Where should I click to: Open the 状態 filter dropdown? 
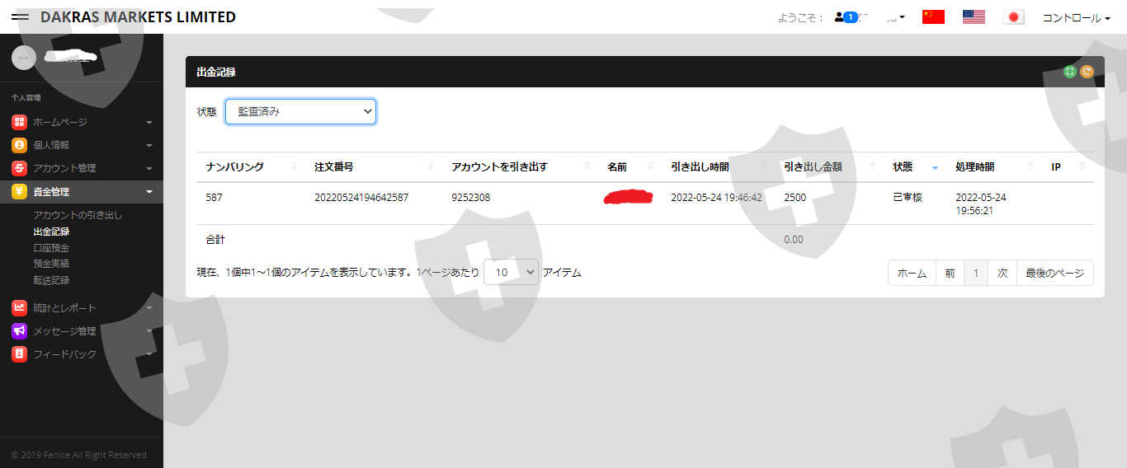pyautogui.click(x=300, y=112)
